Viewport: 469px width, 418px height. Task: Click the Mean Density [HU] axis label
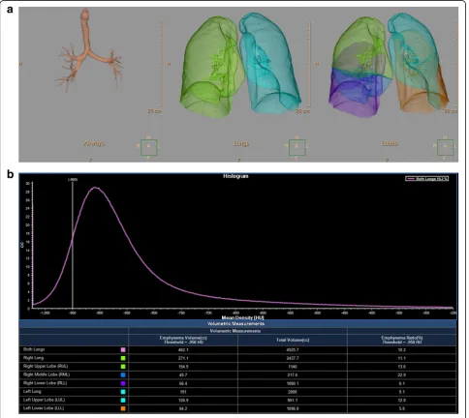coord(243,317)
